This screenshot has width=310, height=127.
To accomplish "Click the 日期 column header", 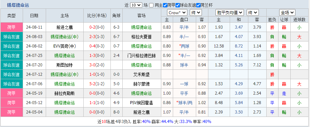I will tap(34, 15).
